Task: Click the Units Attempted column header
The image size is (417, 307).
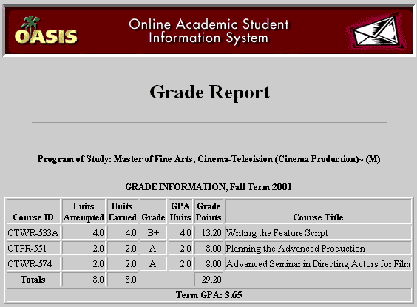Action: pyautogui.click(x=84, y=212)
